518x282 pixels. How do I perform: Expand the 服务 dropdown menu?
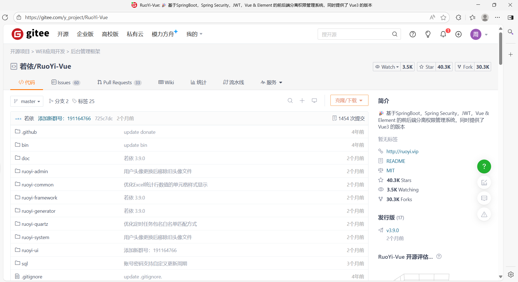(271, 82)
